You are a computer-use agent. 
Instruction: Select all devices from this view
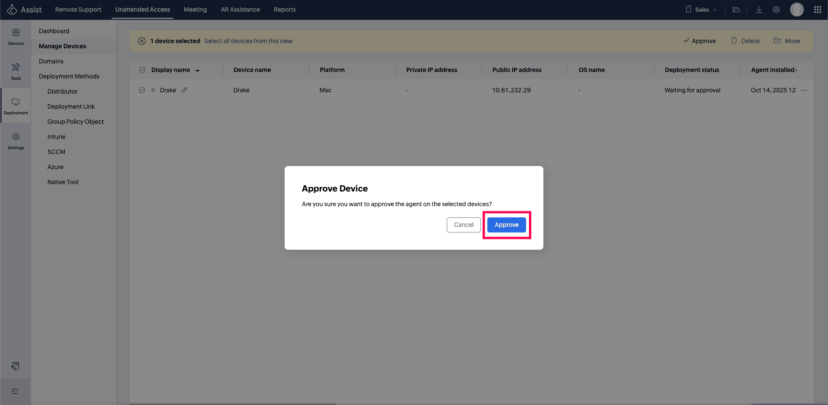248,41
